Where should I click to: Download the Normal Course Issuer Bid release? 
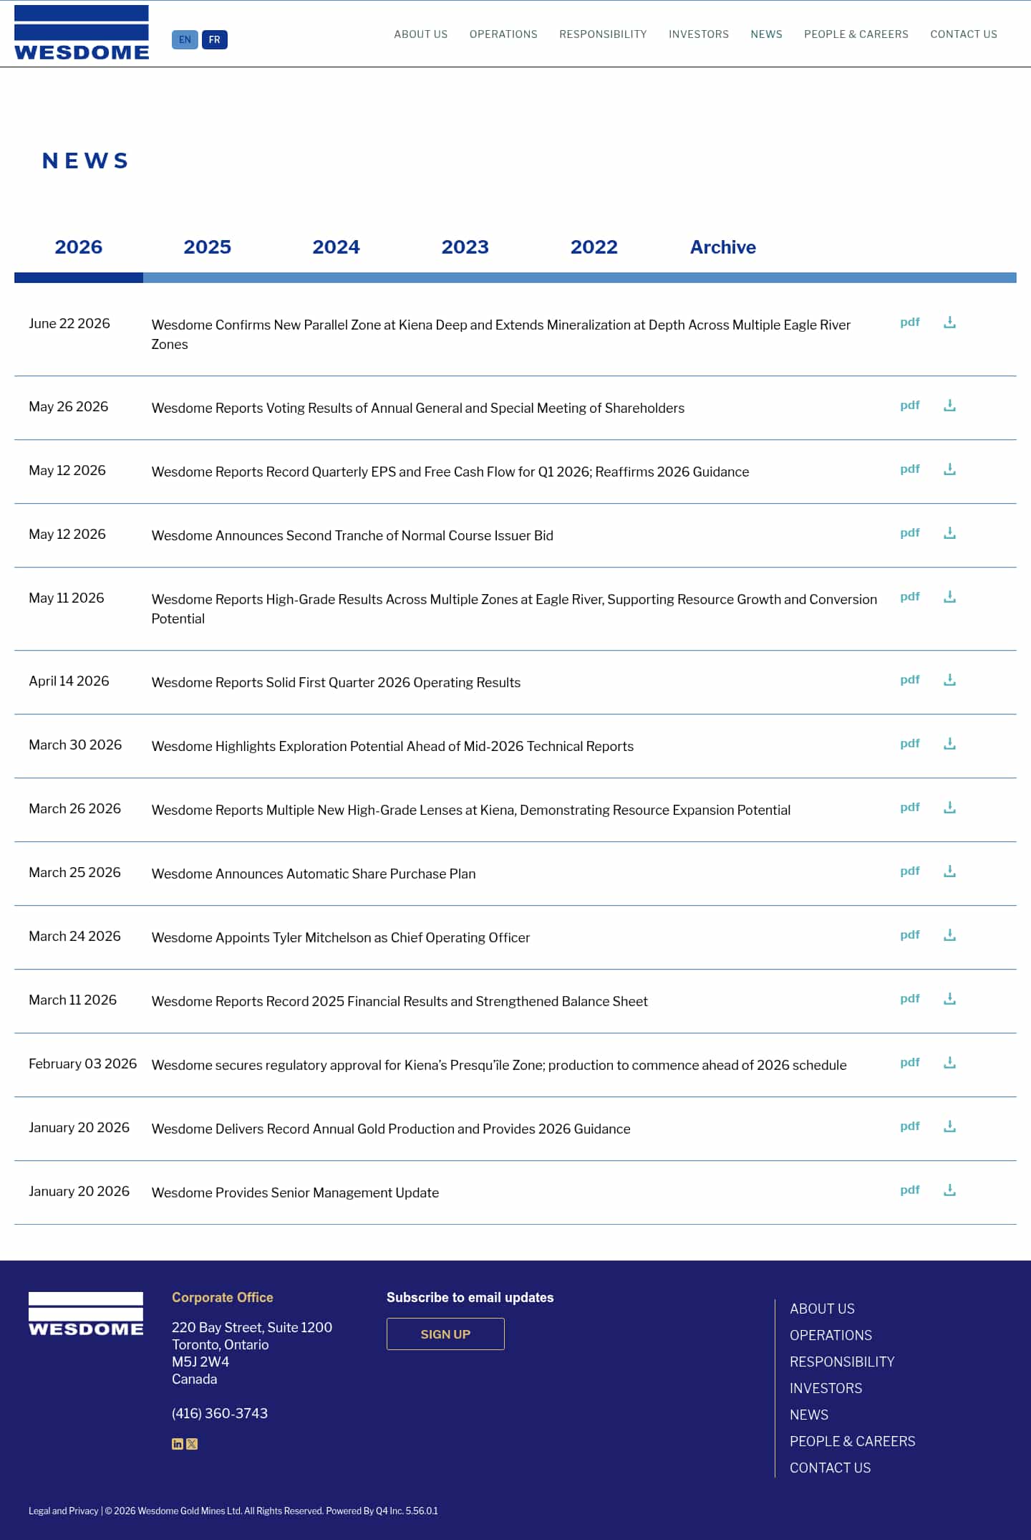[949, 533]
